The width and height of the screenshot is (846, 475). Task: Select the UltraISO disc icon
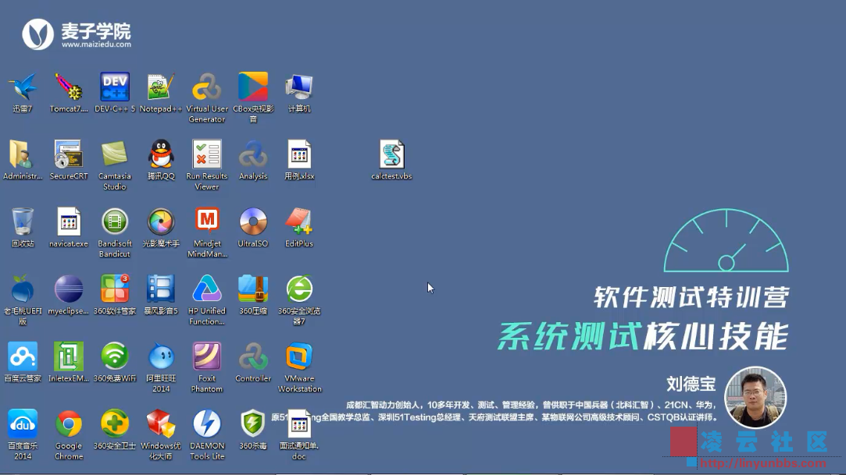click(x=253, y=222)
